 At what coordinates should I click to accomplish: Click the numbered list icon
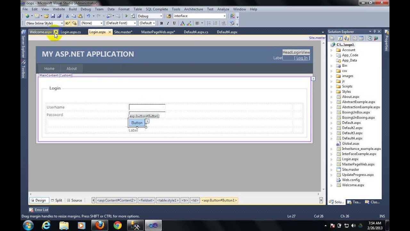click(x=216, y=23)
